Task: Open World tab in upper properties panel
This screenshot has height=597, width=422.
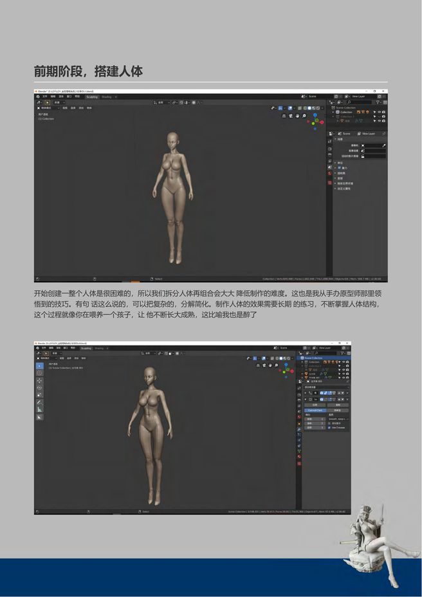Action: 330,173
